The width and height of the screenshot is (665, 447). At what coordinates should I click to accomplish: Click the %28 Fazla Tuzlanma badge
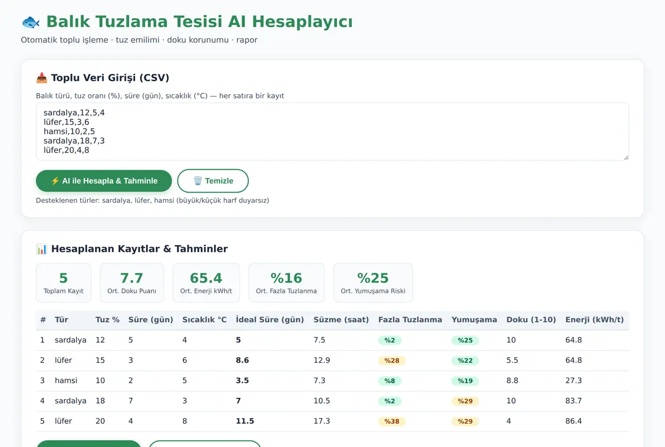[392, 360]
